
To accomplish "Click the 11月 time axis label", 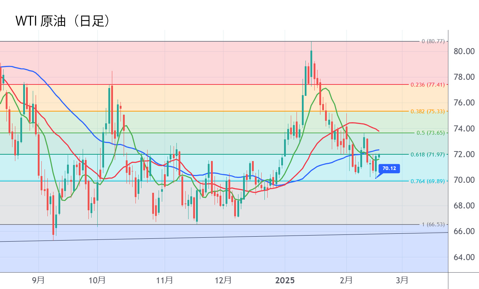I will tap(165, 280).
